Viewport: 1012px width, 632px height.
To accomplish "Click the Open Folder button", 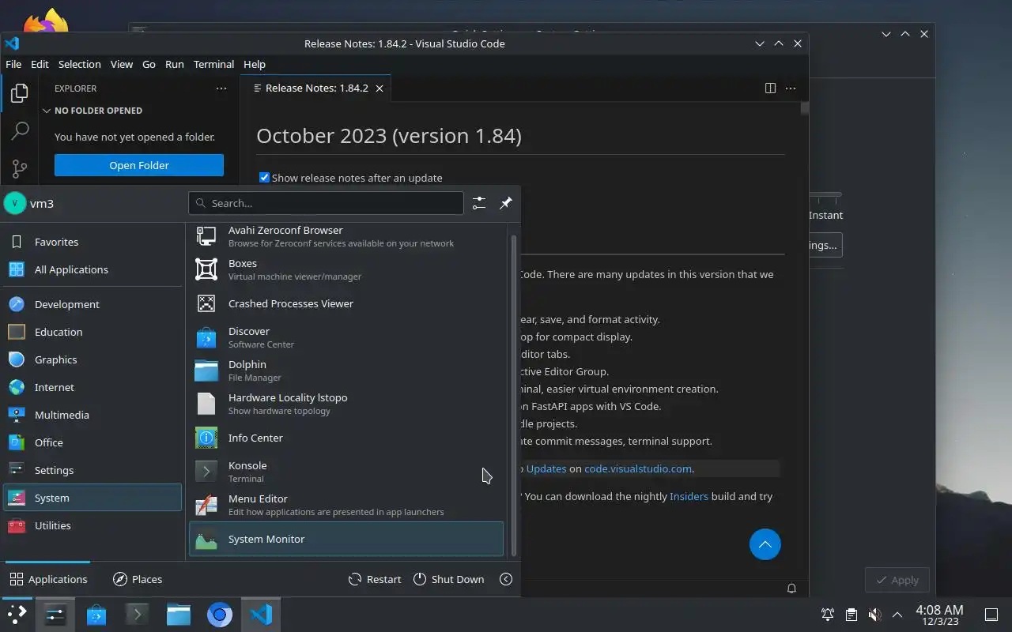I will (139, 165).
